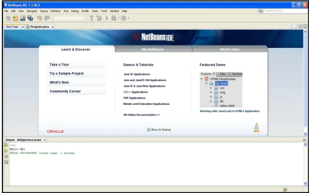Click the Oracle logo on the Start Page
This screenshot has height=193, width=309.
55,131
